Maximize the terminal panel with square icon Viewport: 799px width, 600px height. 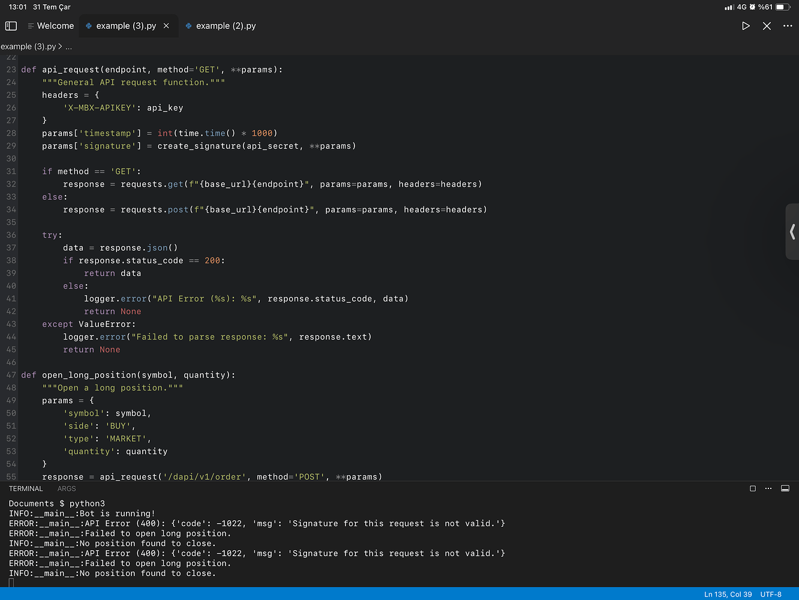pyautogui.click(x=753, y=488)
